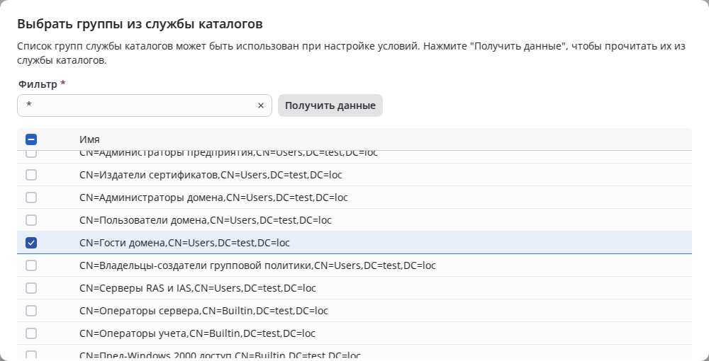The width and height of the screenshot is (709, 361).
Task: Select the "Гости домена" row text
Action: pos(184,243)
